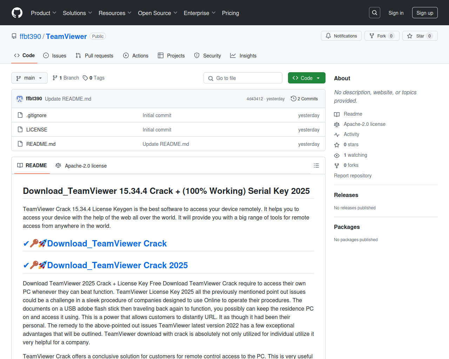This screenshot has width=449, height=359.
Task: Select the Code tab
Action: tap(24, 55)
